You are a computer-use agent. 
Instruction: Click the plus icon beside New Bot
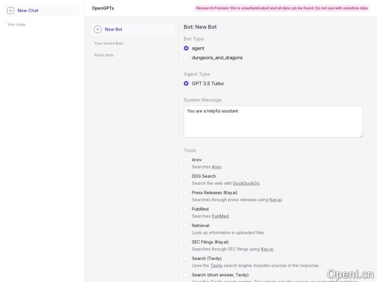pos(98,29)
